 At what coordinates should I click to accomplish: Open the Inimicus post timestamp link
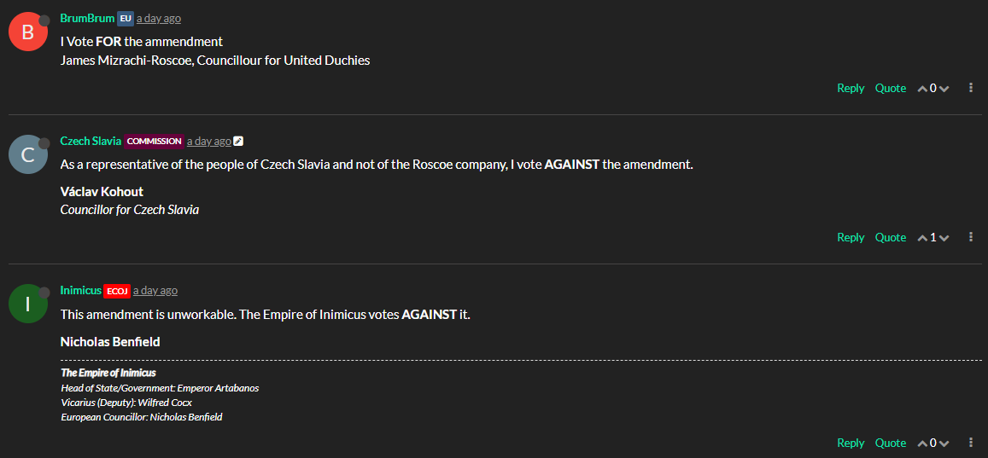click(x=155, y=291)
